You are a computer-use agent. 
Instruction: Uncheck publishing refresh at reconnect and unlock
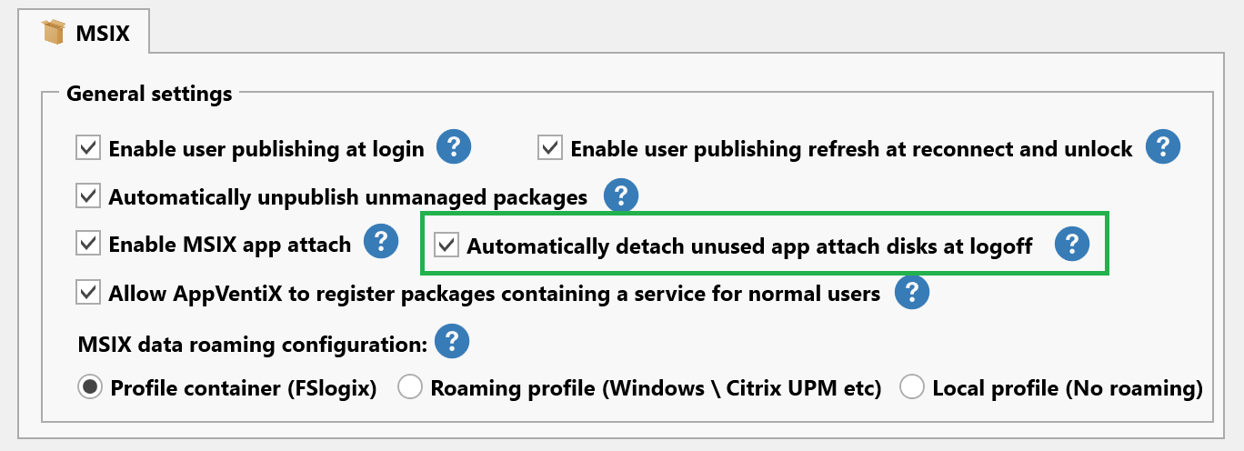click(550, 148)
